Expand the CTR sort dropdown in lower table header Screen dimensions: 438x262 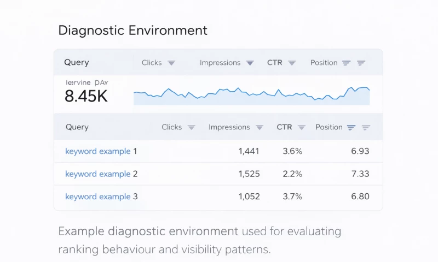pyautogui.click(x=301, y=127)
